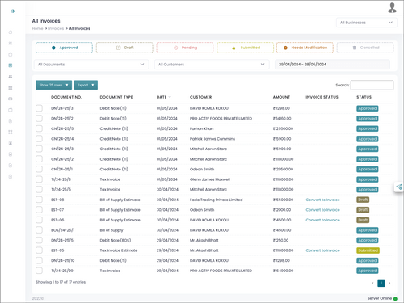Open the four-squares grid sidebar icon
This screenshot has height=303, width=404.
pos(11,132)
